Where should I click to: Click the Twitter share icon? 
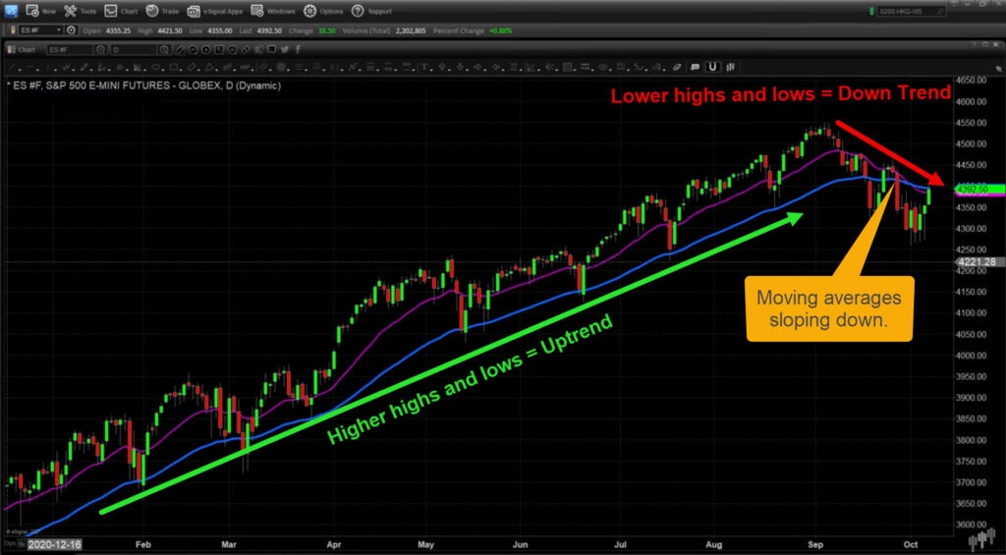pos(285,49)
